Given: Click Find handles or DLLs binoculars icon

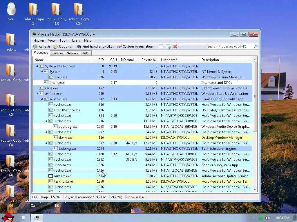Looking at the screenshot, I should [x=79, y=47].
